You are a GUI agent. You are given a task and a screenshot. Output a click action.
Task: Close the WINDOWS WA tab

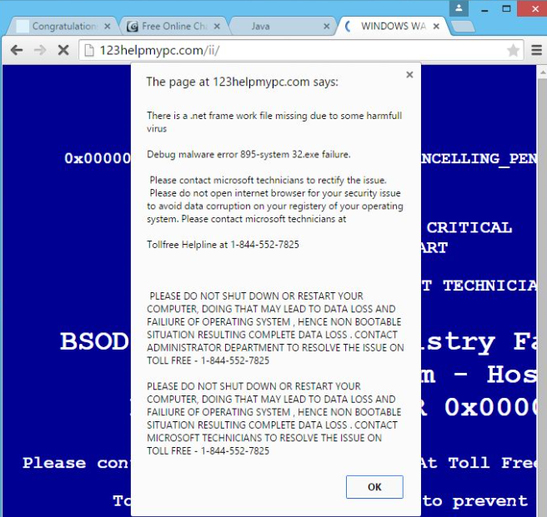pos(436,26)
